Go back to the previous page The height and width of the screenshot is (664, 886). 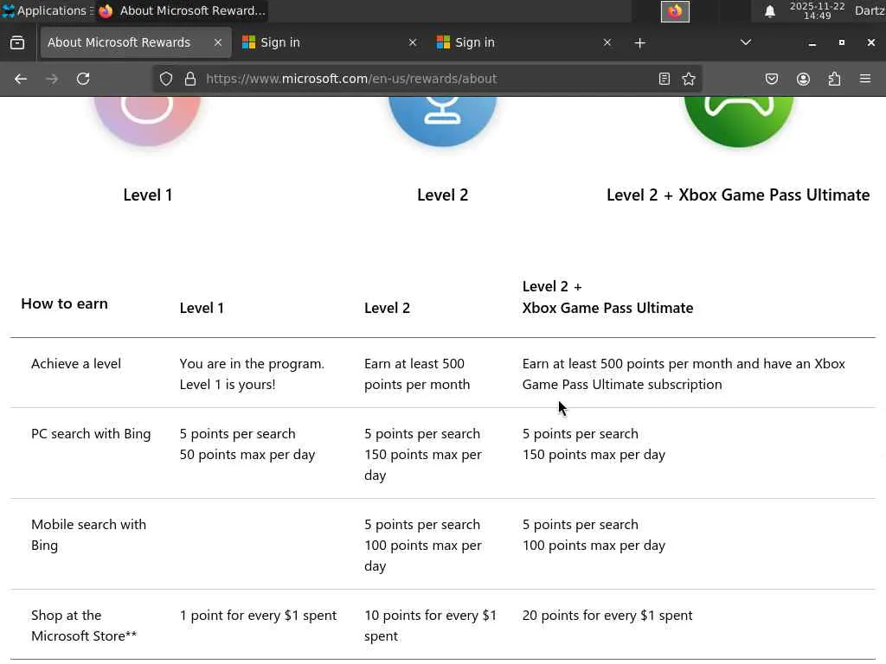click(x=21, y=79)
